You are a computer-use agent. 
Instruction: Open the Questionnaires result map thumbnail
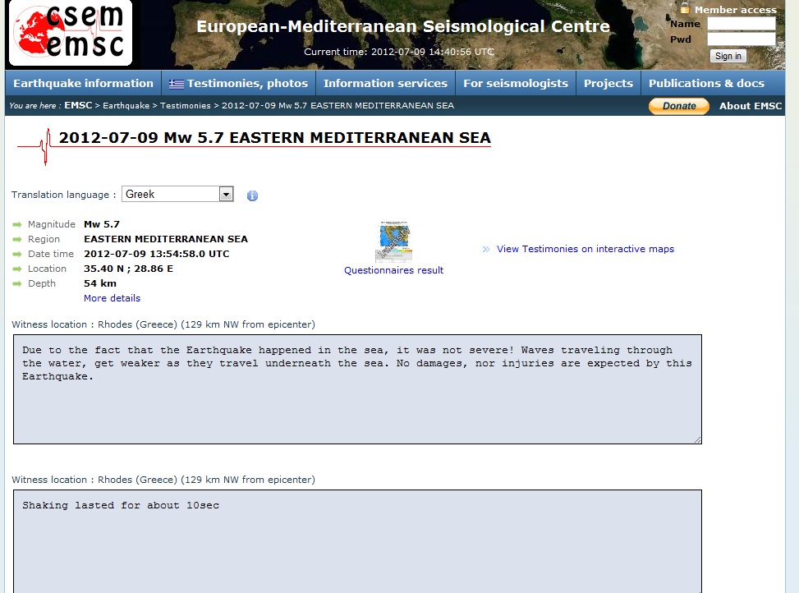393,242
